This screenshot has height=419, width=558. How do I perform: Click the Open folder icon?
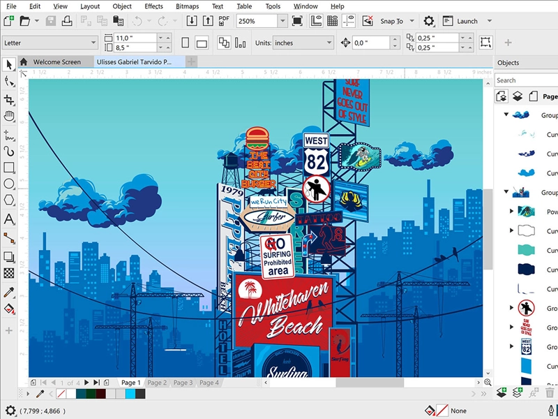(x=24, y=21)
